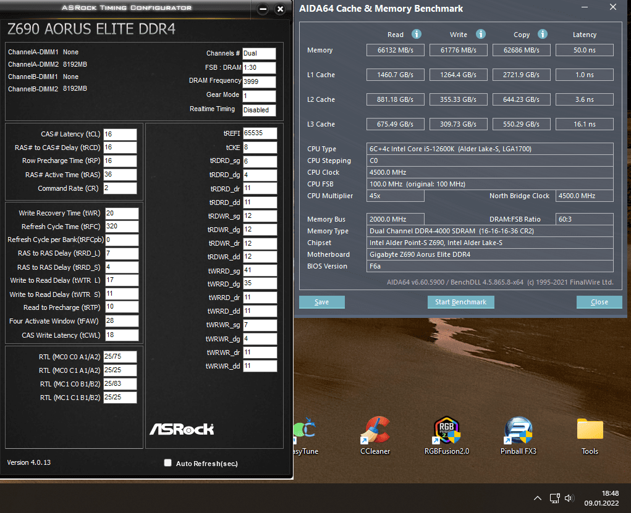Click the Save button in AIDA64

click(x=321, y=302)
